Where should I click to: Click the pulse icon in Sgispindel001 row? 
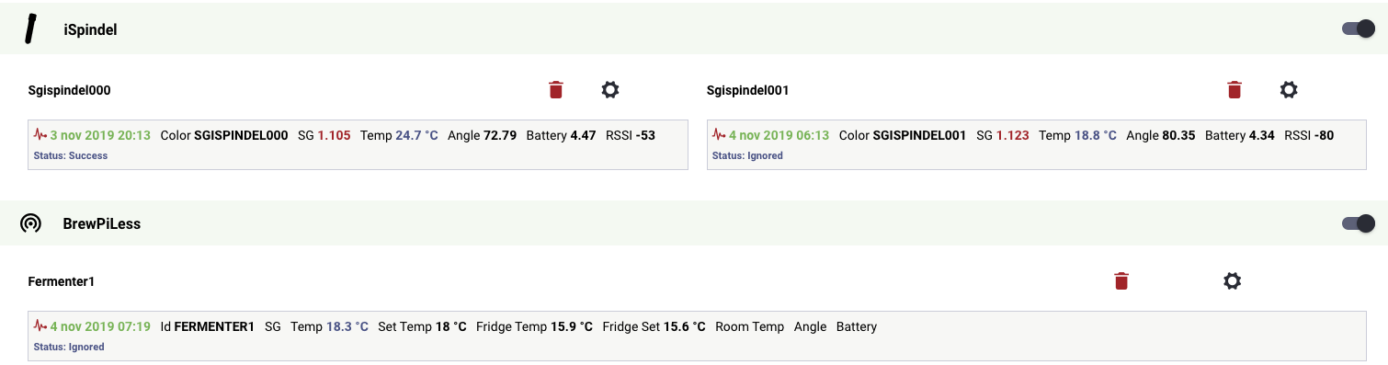(719, 134)
